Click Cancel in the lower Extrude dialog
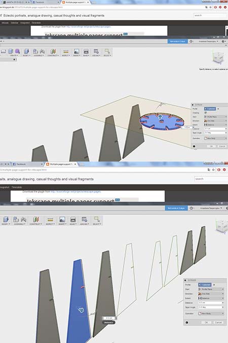The height and width of the screenshot is (343, 228). point(218,323)
